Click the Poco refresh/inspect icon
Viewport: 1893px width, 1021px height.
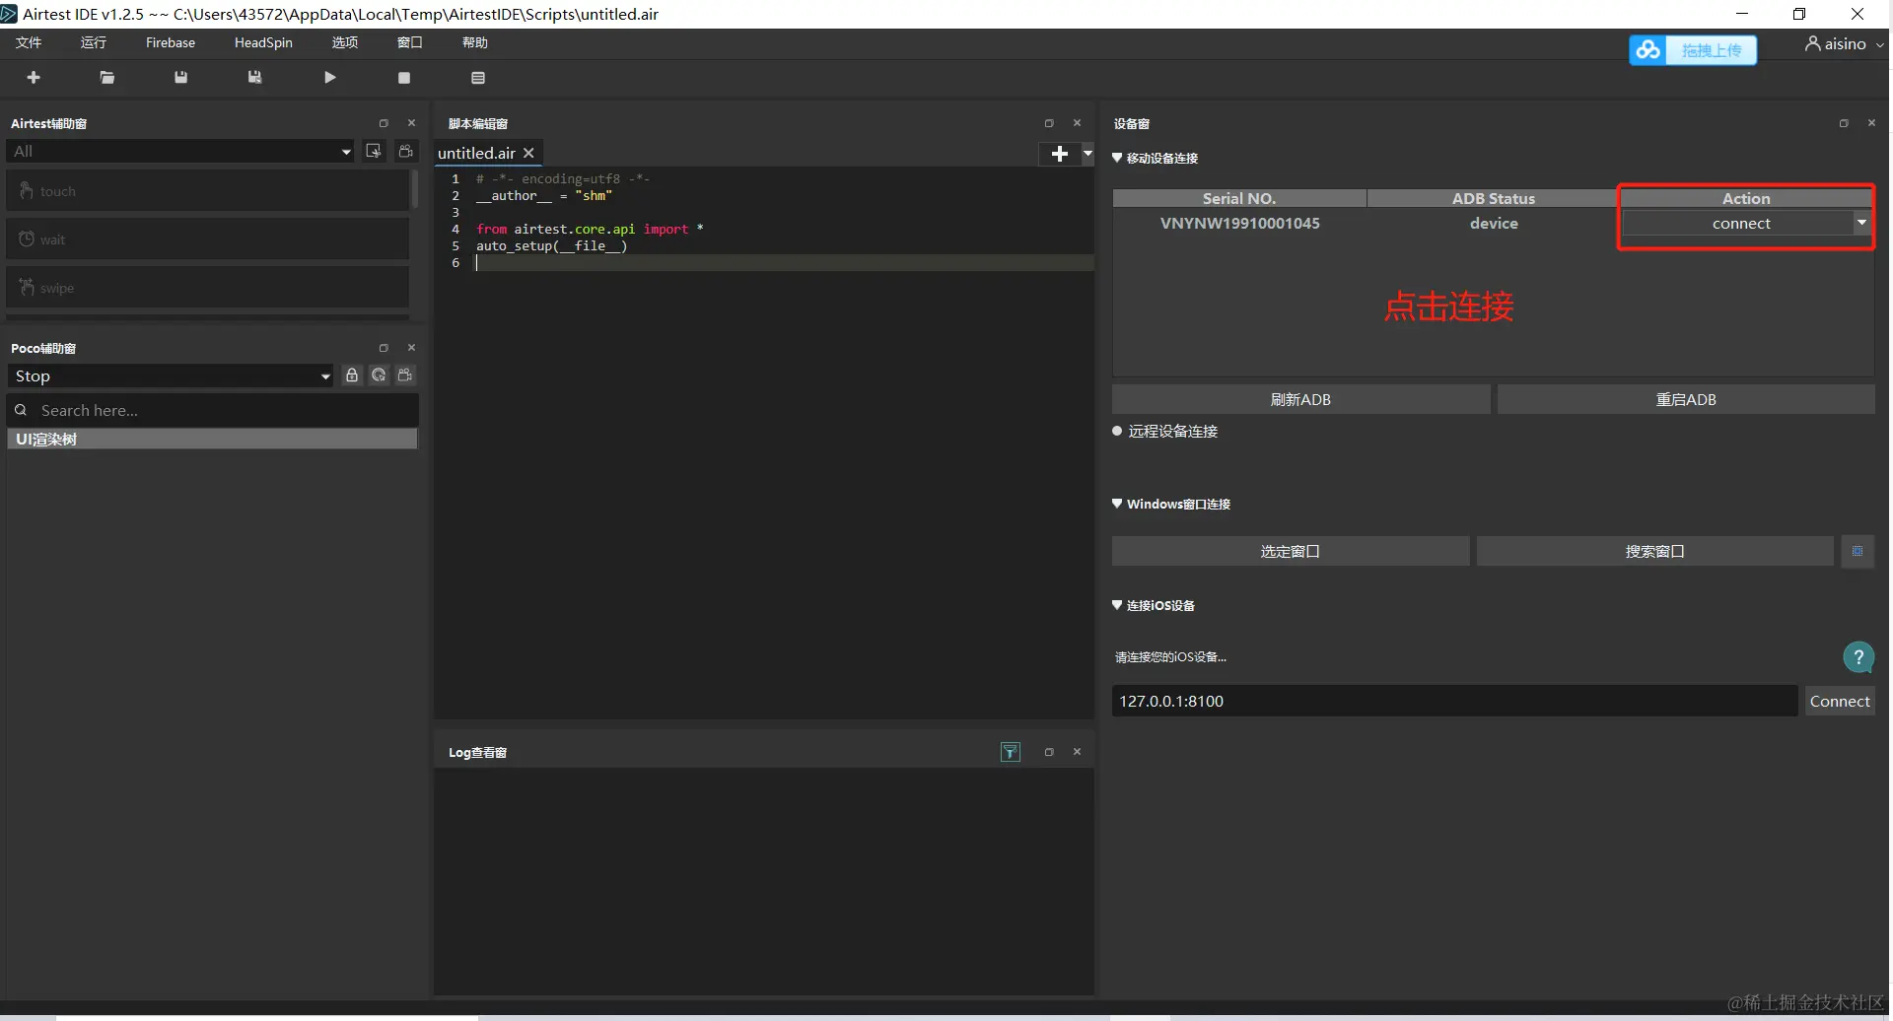tap(379, 375)
